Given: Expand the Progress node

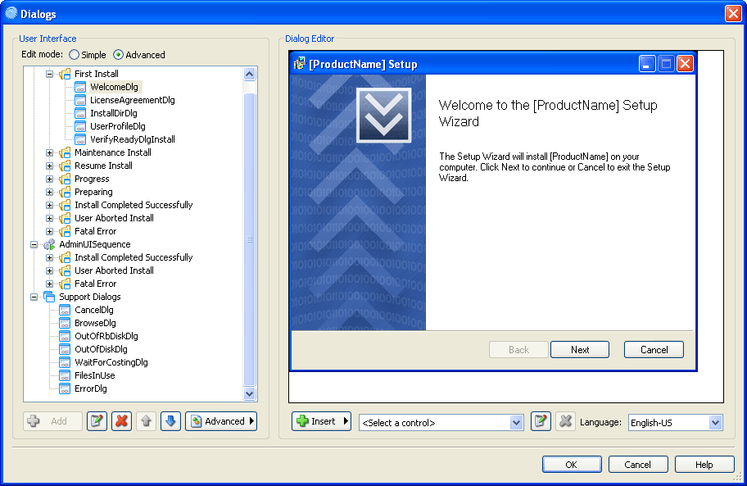Looking at the screenshot, I should coord(49,179).
